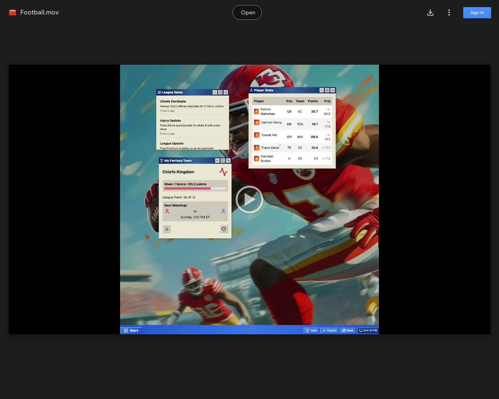Open the Chiefs Dominate news headline
499x399 pixels.
click(x=173, y=101)
